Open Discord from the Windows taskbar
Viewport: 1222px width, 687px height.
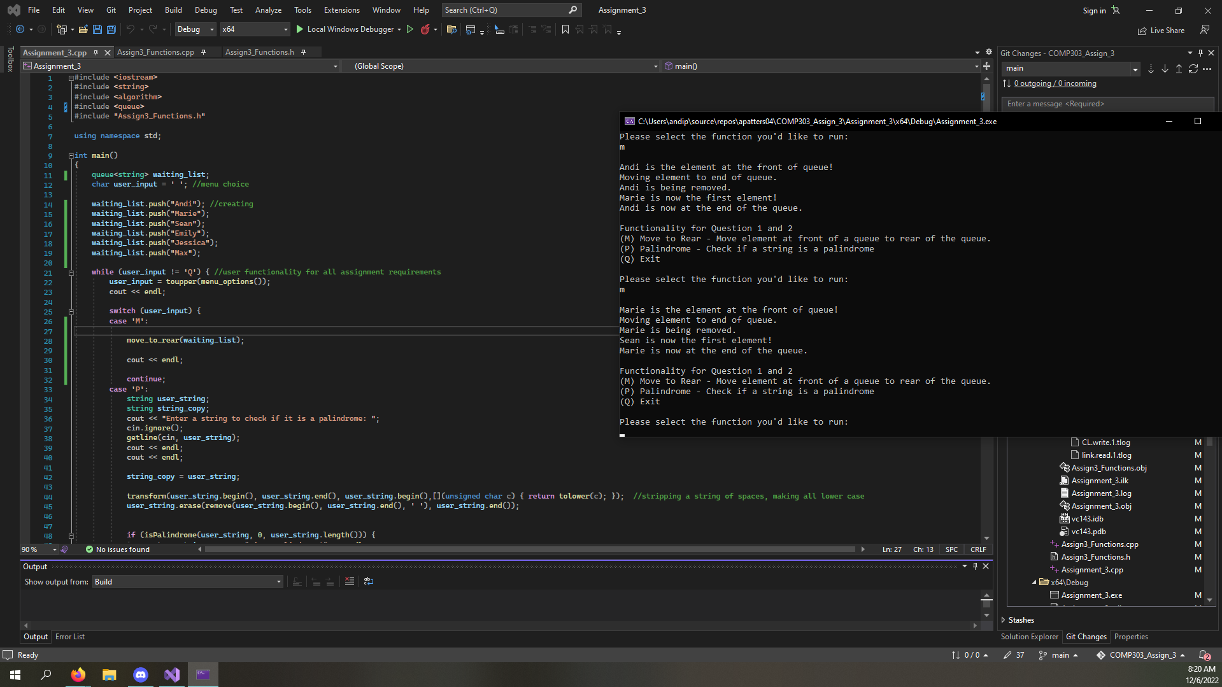click(x=141, y=674)
